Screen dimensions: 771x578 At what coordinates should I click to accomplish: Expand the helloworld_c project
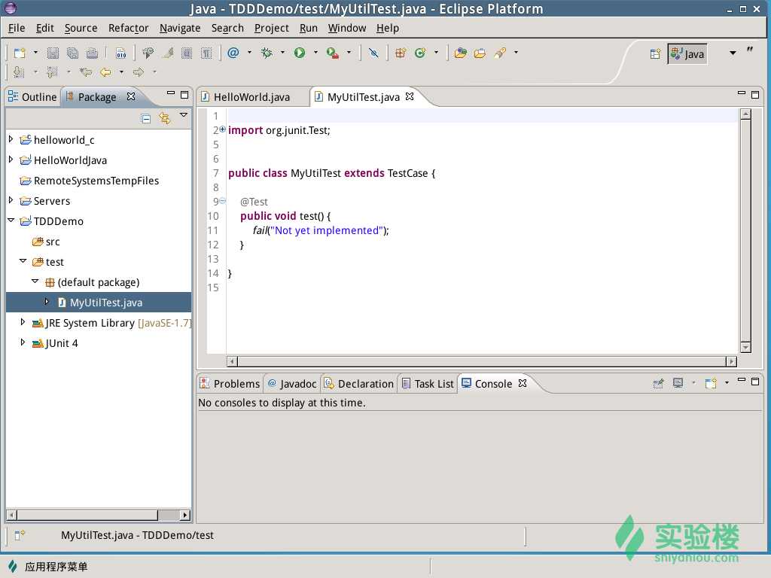pos(11,139)
